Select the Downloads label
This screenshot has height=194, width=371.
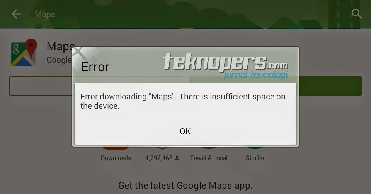point(116,158)
